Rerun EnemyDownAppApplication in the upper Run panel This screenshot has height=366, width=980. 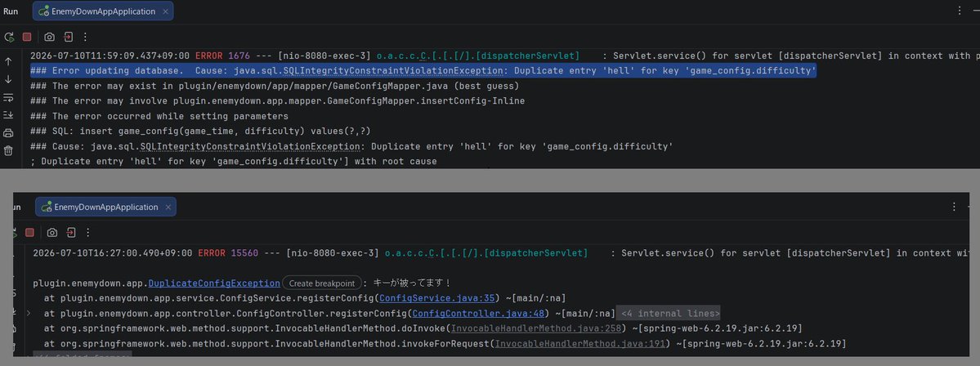9,37
